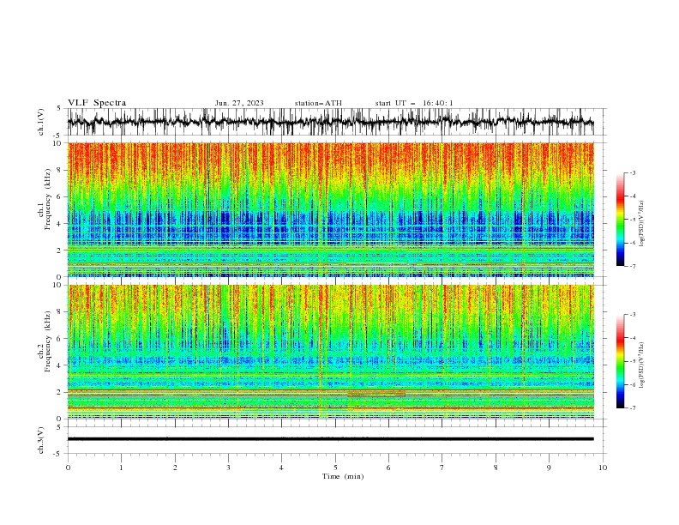Click the "ch.1(V)" axis label

coord(41,122)
